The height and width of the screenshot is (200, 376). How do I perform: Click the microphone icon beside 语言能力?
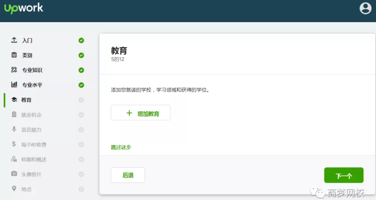[x=14, y=129]
